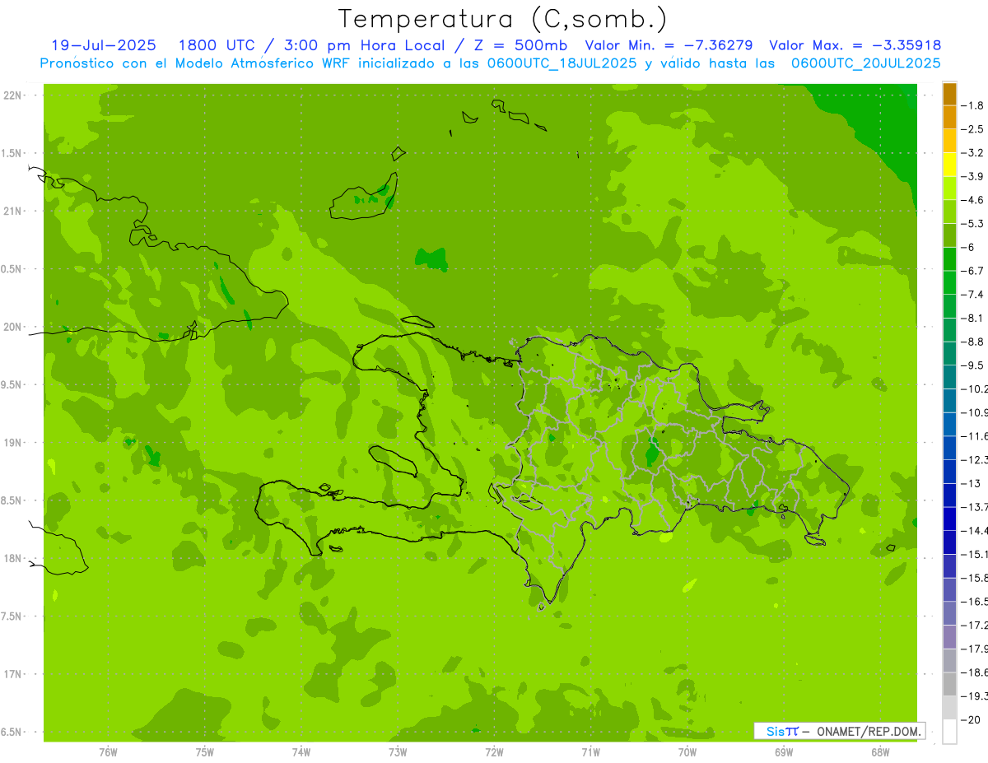The image size is (988, 763).
Task: Click the '-5.3' colorbar label
Action: tap(974, 223)
